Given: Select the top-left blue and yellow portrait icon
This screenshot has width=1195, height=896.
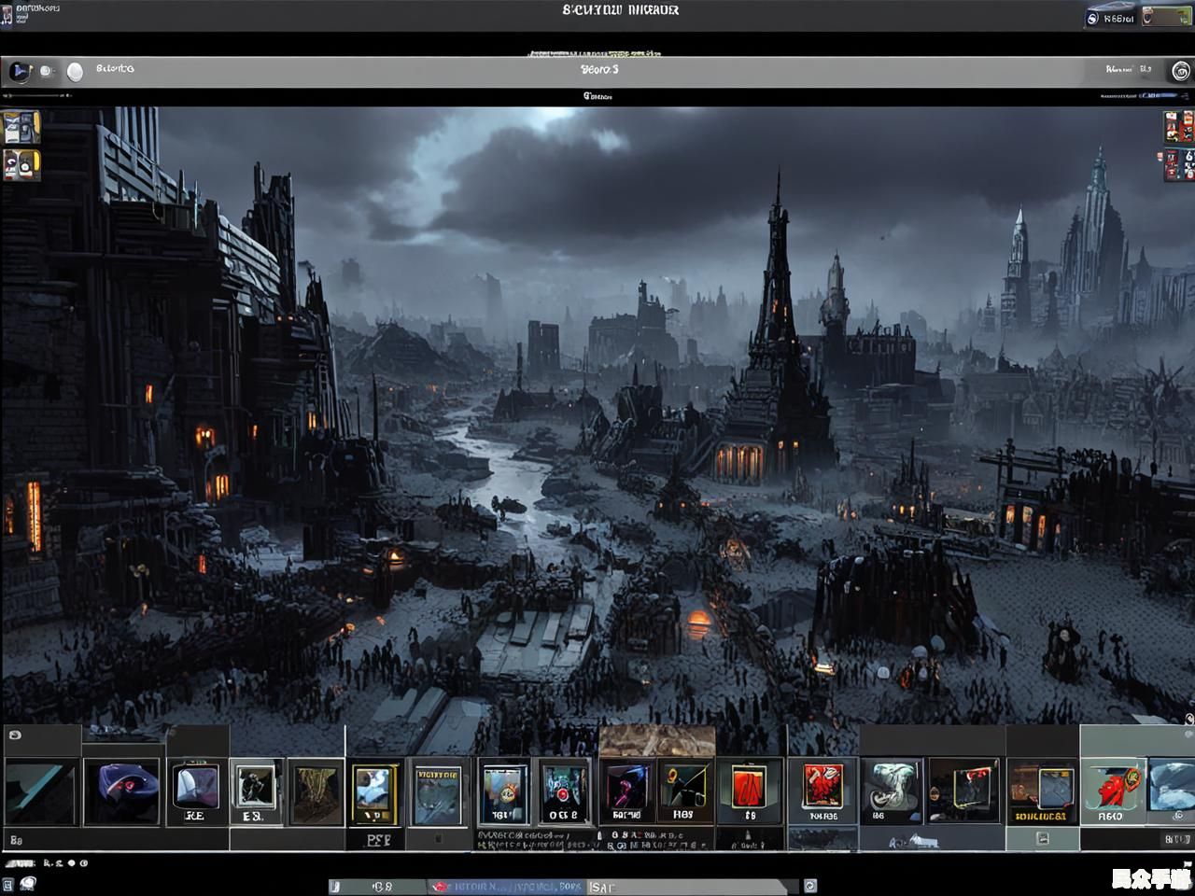Looking at the screenshot, I should 21,128.
